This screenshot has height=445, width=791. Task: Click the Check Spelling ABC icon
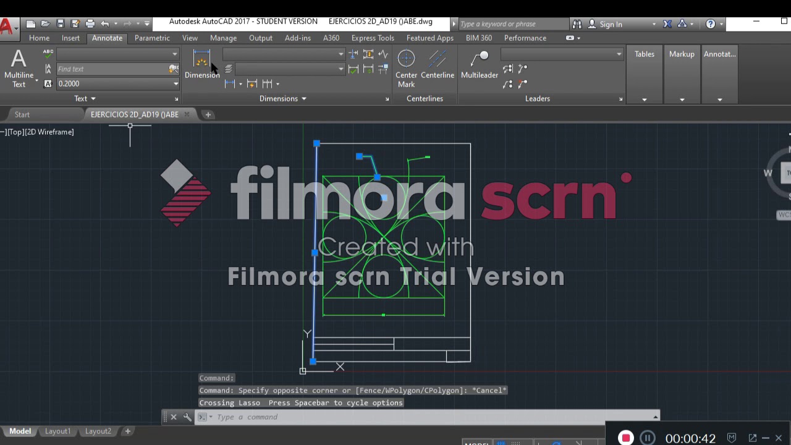point(48,54)
